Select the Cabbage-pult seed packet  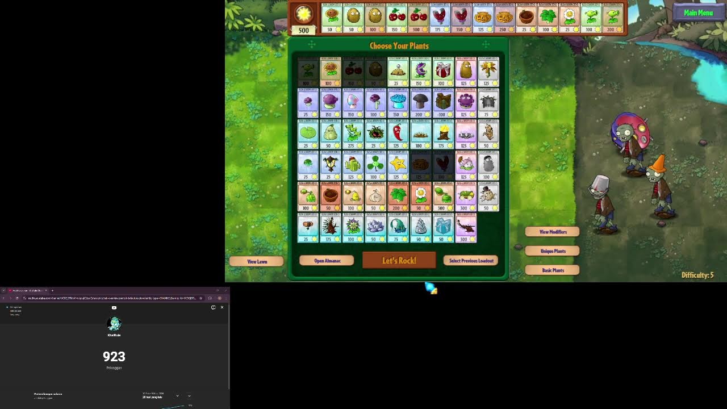308,197
